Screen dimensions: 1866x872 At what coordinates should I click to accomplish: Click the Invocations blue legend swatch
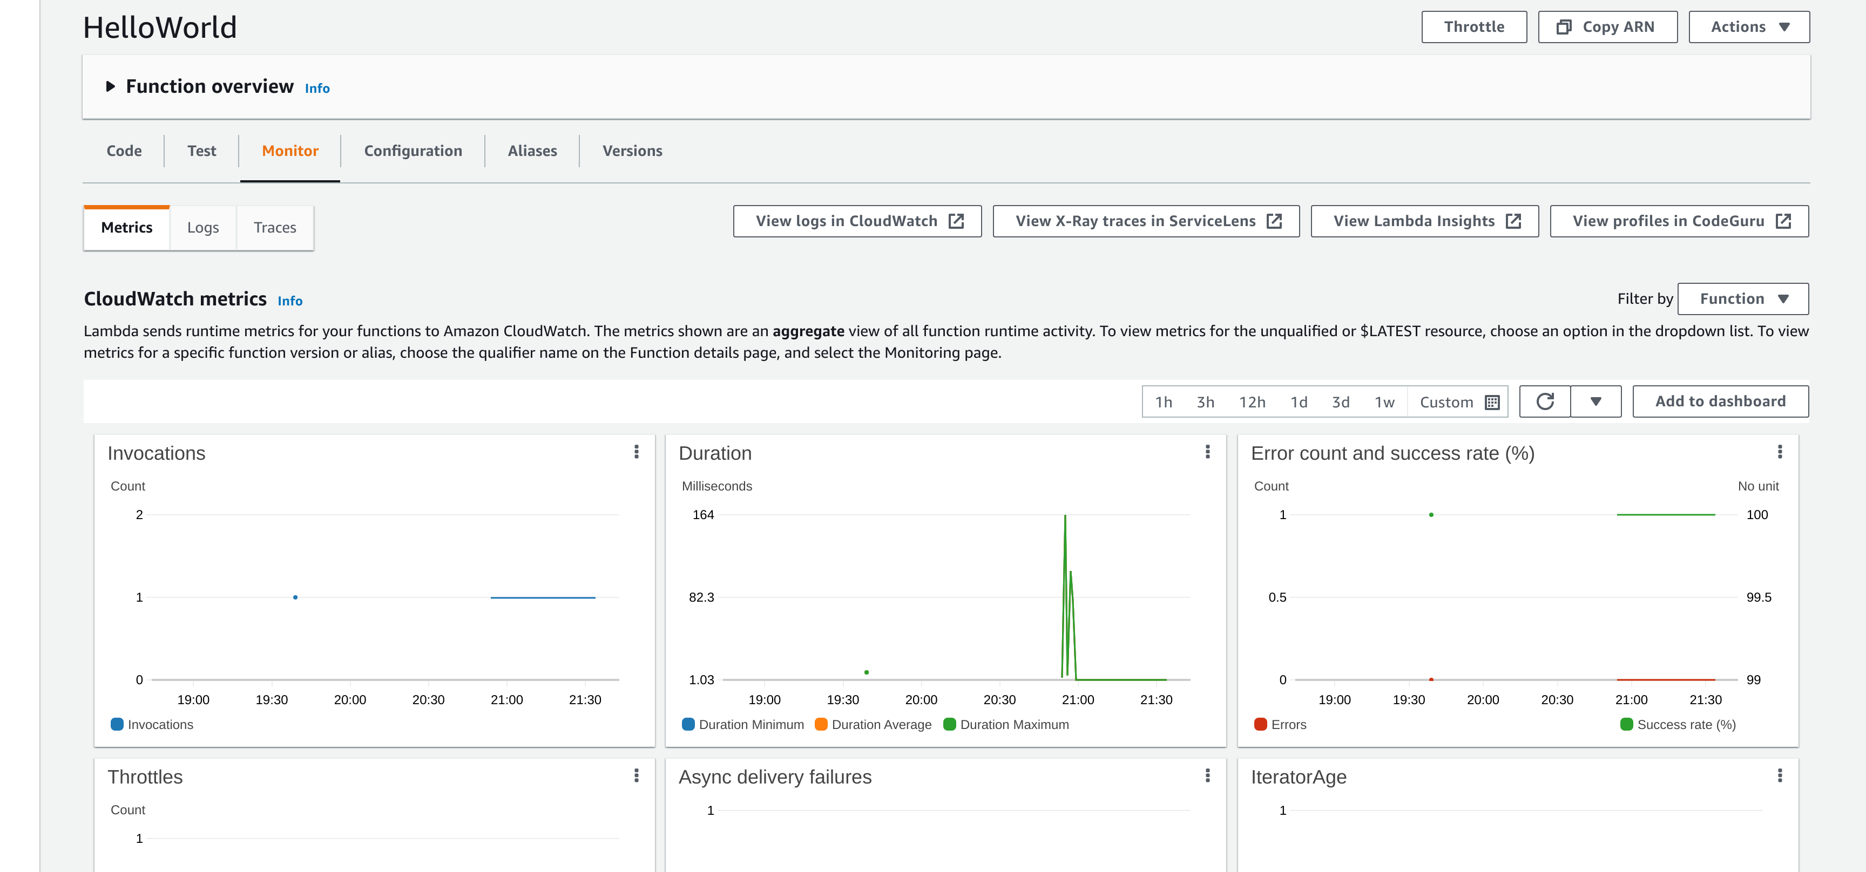117,724
